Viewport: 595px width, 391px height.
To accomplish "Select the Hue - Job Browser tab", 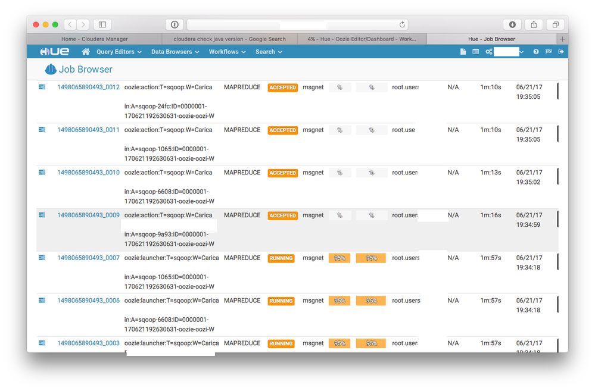I will (x=492, y=39).
